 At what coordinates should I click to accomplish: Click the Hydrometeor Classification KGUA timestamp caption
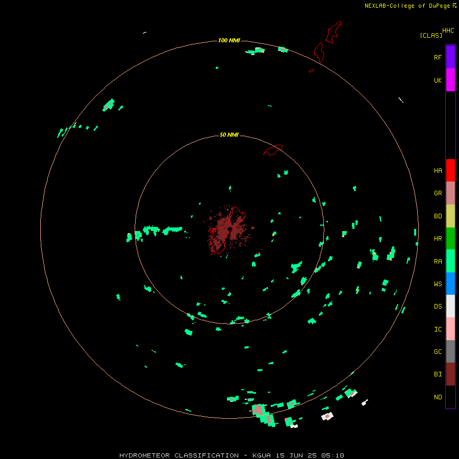(x=232, y=455)
